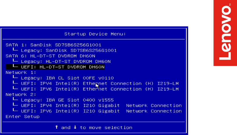Screen dimensions: 237x135
Task: Select UEFI: IPV4 Intel I210 Gigabit Network Connection
Action: click(101, 106)
